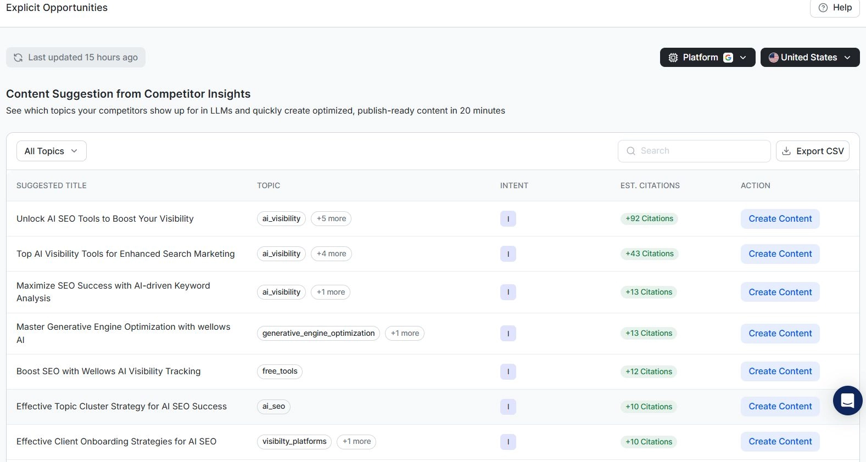Sort by the EST. CITATIONS column header

pos(650,185)
